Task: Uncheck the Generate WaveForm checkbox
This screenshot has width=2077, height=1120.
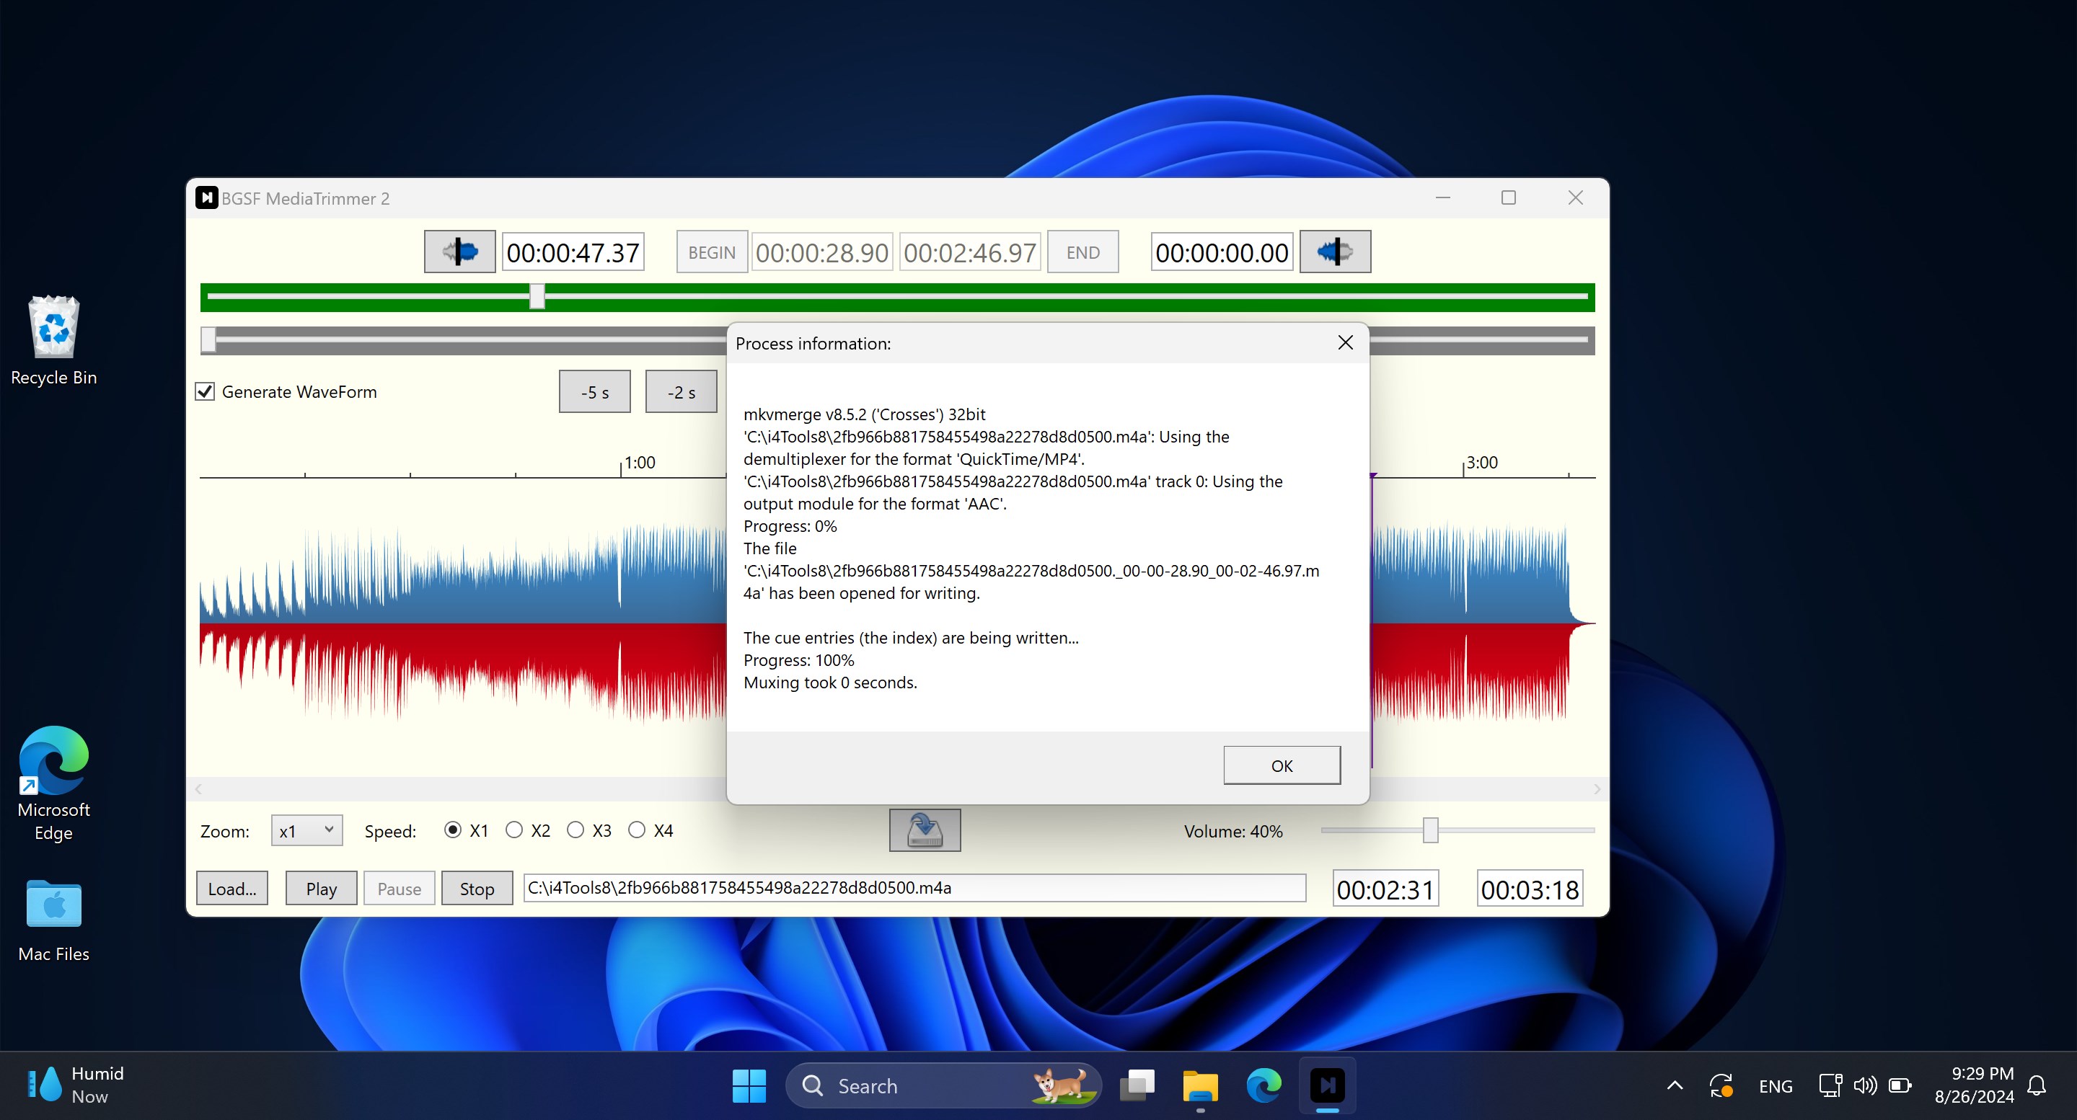Action: pos(206,391)
